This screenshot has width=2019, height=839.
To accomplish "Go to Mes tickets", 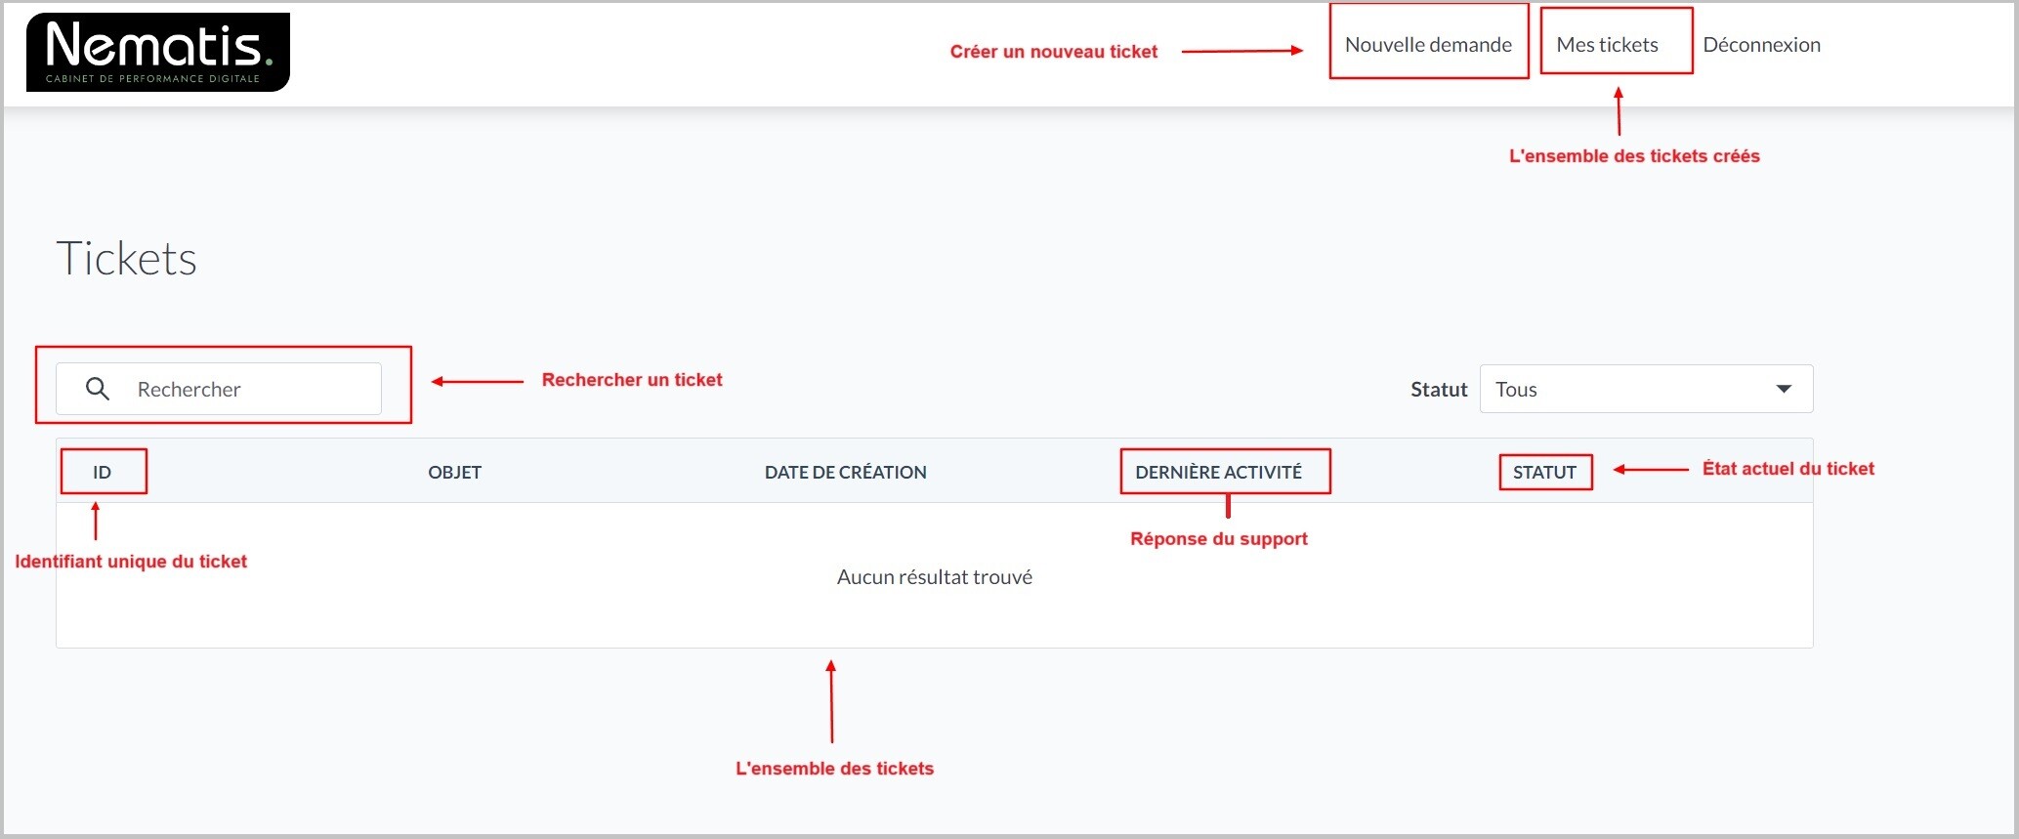I will point(1607,45).
